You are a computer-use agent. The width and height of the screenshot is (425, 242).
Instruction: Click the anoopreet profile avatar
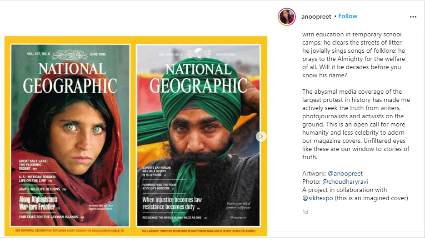pyautogui.click(x=287, y=17)
